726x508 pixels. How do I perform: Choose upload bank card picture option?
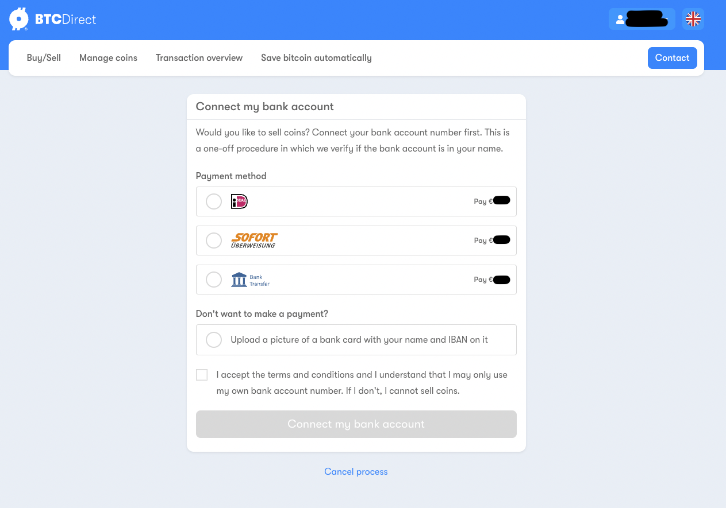click(x=214, y=340)
